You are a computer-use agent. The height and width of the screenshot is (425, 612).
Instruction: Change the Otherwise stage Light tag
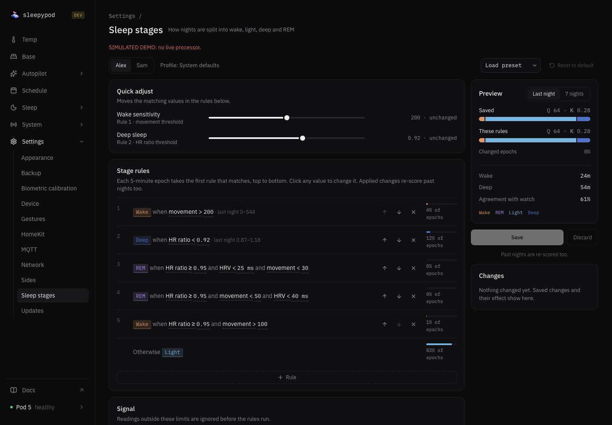173,352
